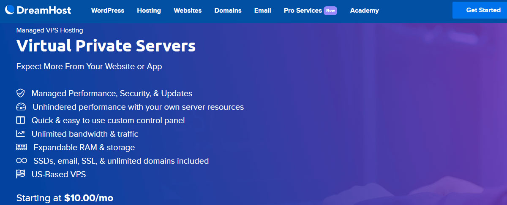
Task: Open the Hosting menu
Action: 149,11
